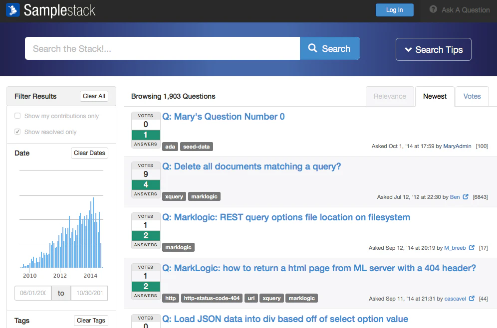Screen dimensions: 497x328
Task: Switch to the Relevance tab
Action: [x=390, y=96]
